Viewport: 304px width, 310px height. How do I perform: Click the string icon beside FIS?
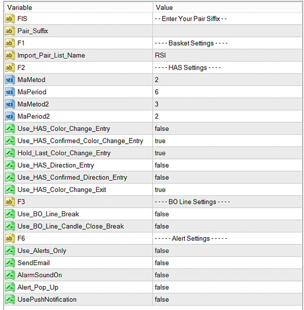[10, 19]
